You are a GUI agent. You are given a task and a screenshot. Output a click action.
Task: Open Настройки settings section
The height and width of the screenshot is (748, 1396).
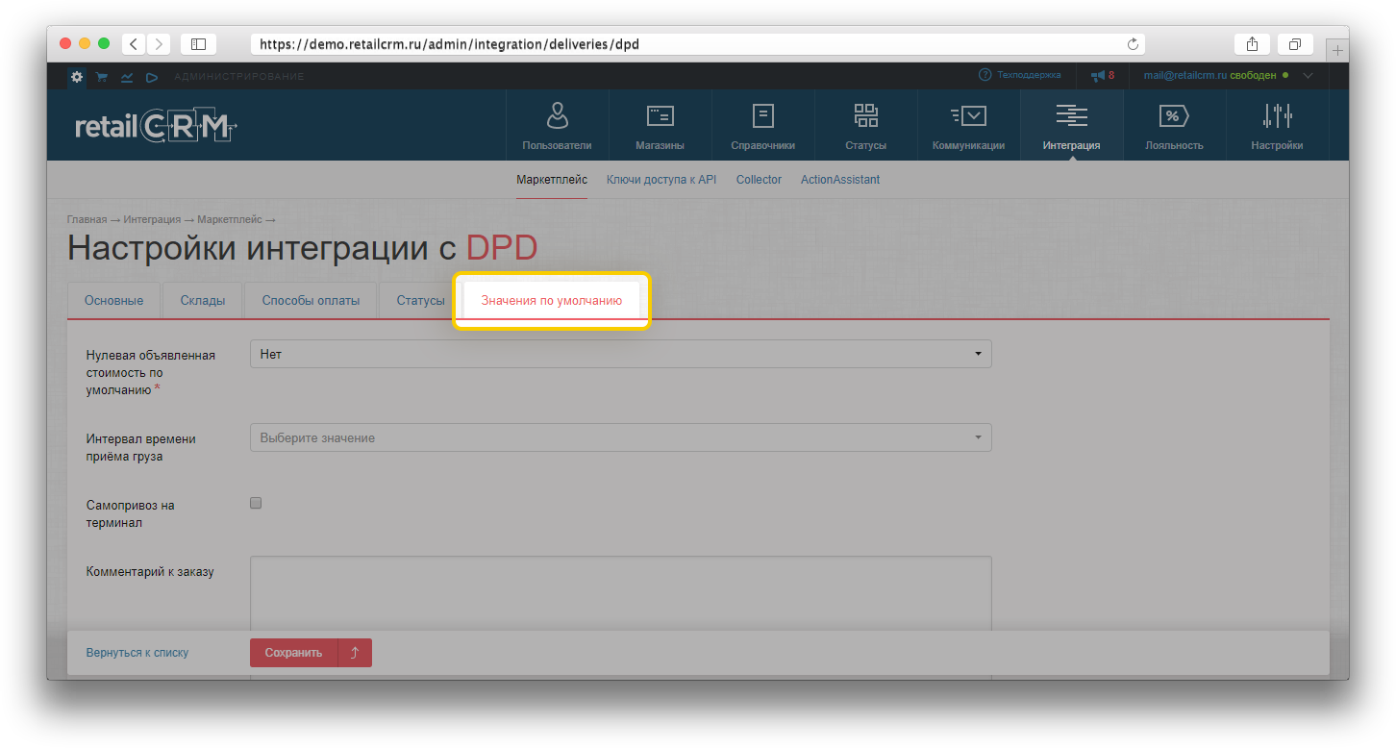coord(1277,126)
